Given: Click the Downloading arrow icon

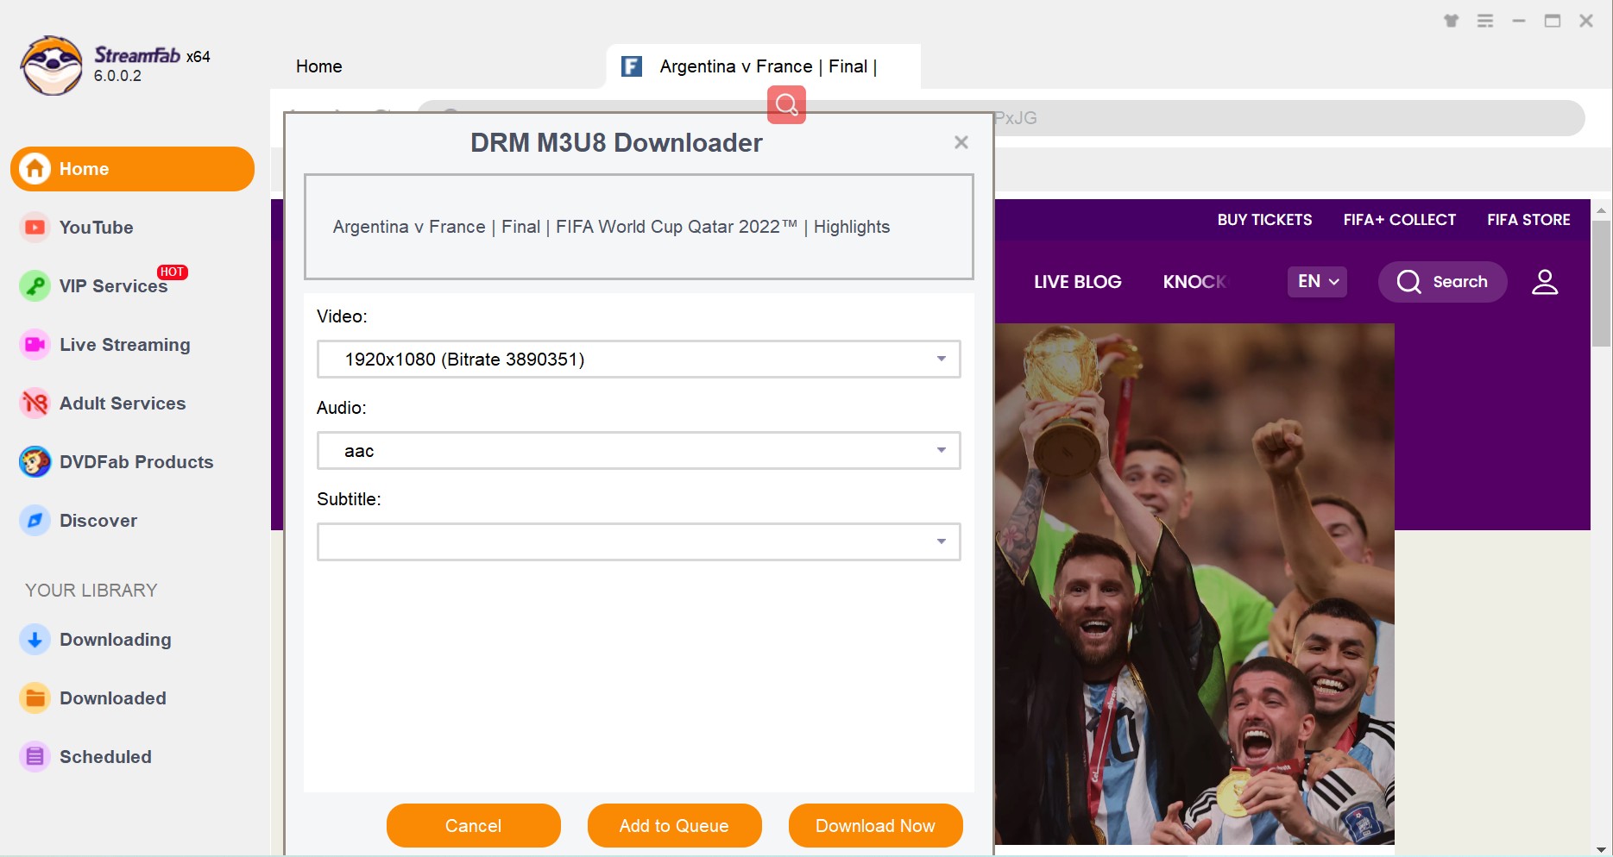Looking at the screenshot, I should 35,640.
